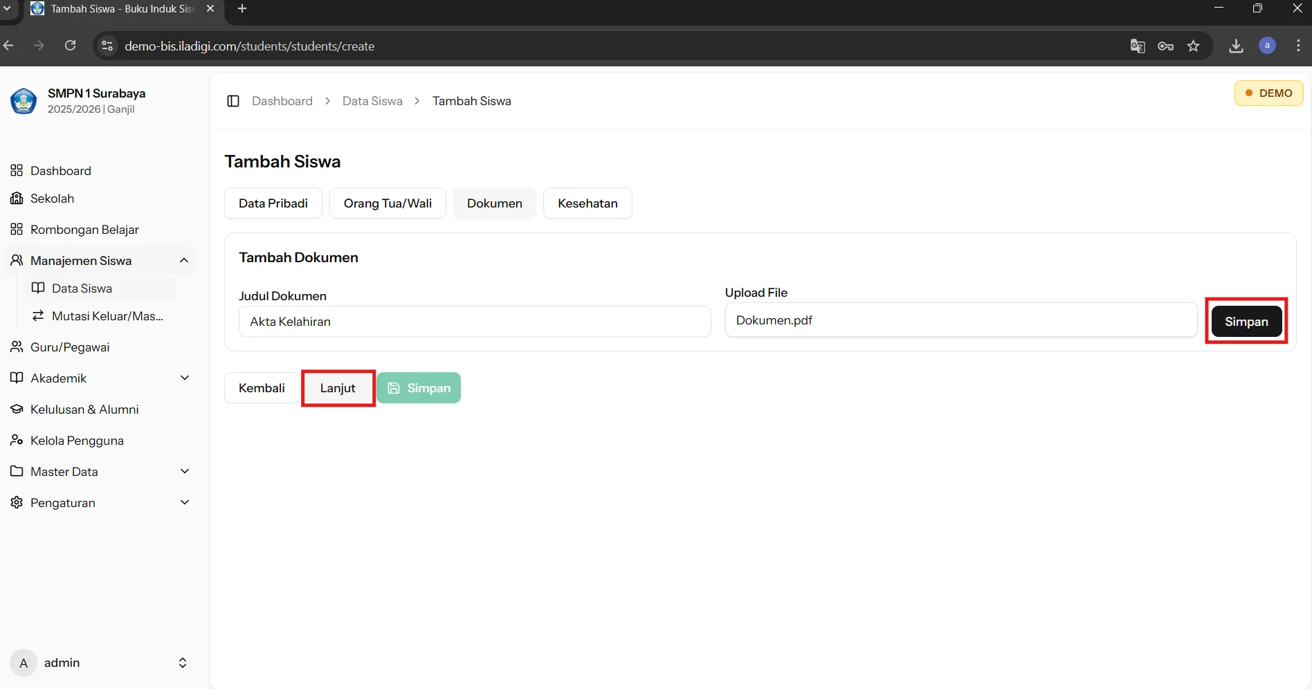
Task: Click the Master Data folder icon
Action: click(x=17, y=471)
